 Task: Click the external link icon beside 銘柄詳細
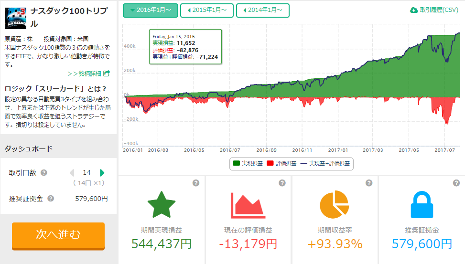107,73
